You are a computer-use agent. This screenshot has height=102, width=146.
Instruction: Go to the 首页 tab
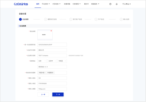pos(38,4)
